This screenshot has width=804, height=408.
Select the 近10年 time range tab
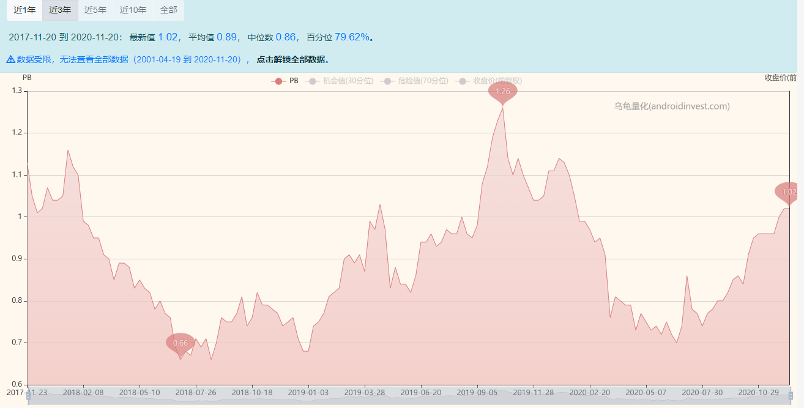point(133,10)
